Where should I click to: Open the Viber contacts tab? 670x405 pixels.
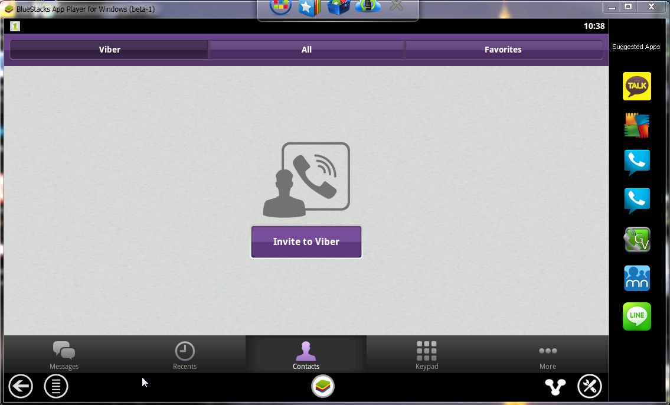109,50
